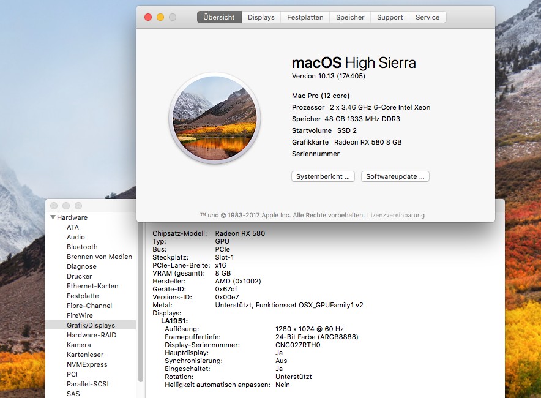Open the Service tab
The width and height of the screenshot is (541, 398).
pos(428,17)
